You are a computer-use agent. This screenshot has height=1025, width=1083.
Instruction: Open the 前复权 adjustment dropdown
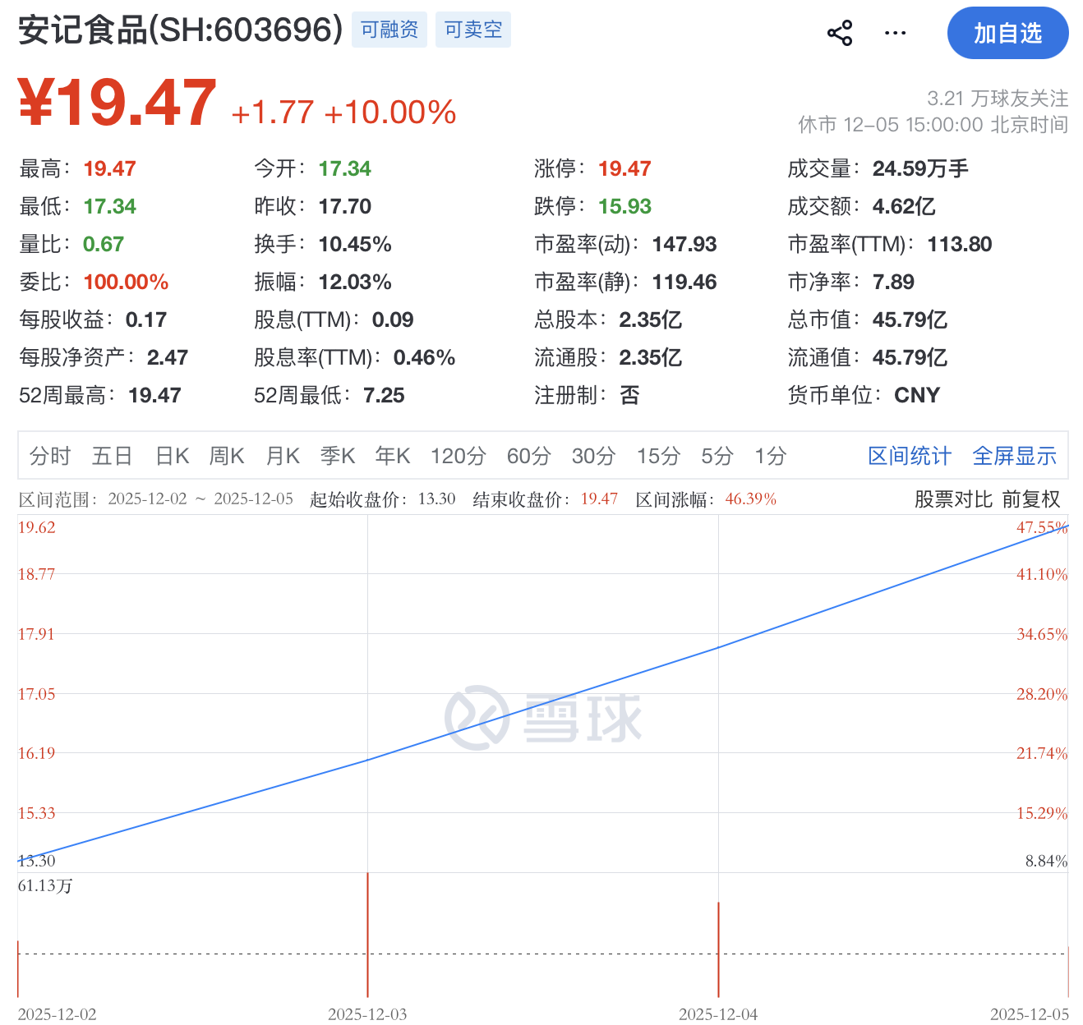point(1031,499)
